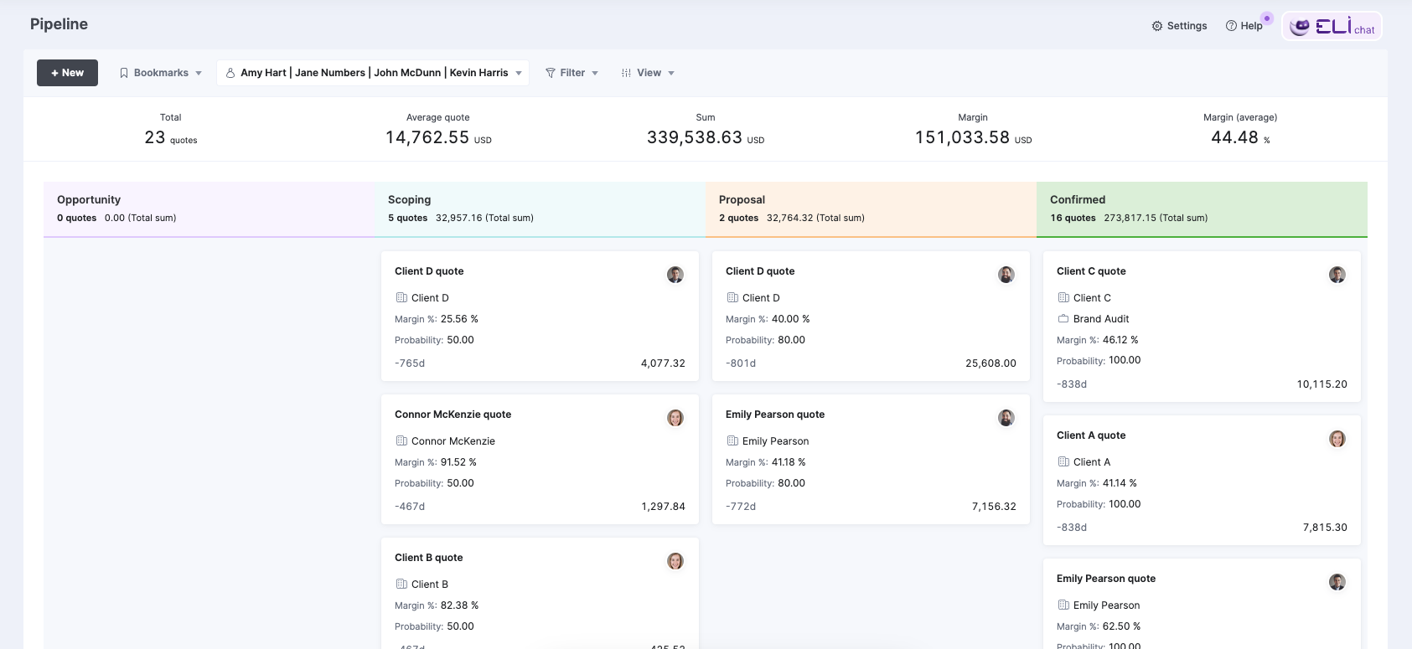Expand the owners selector chevron
Image resolution: width=1412 pixels, height=649 pixels.
pos(519,73)
